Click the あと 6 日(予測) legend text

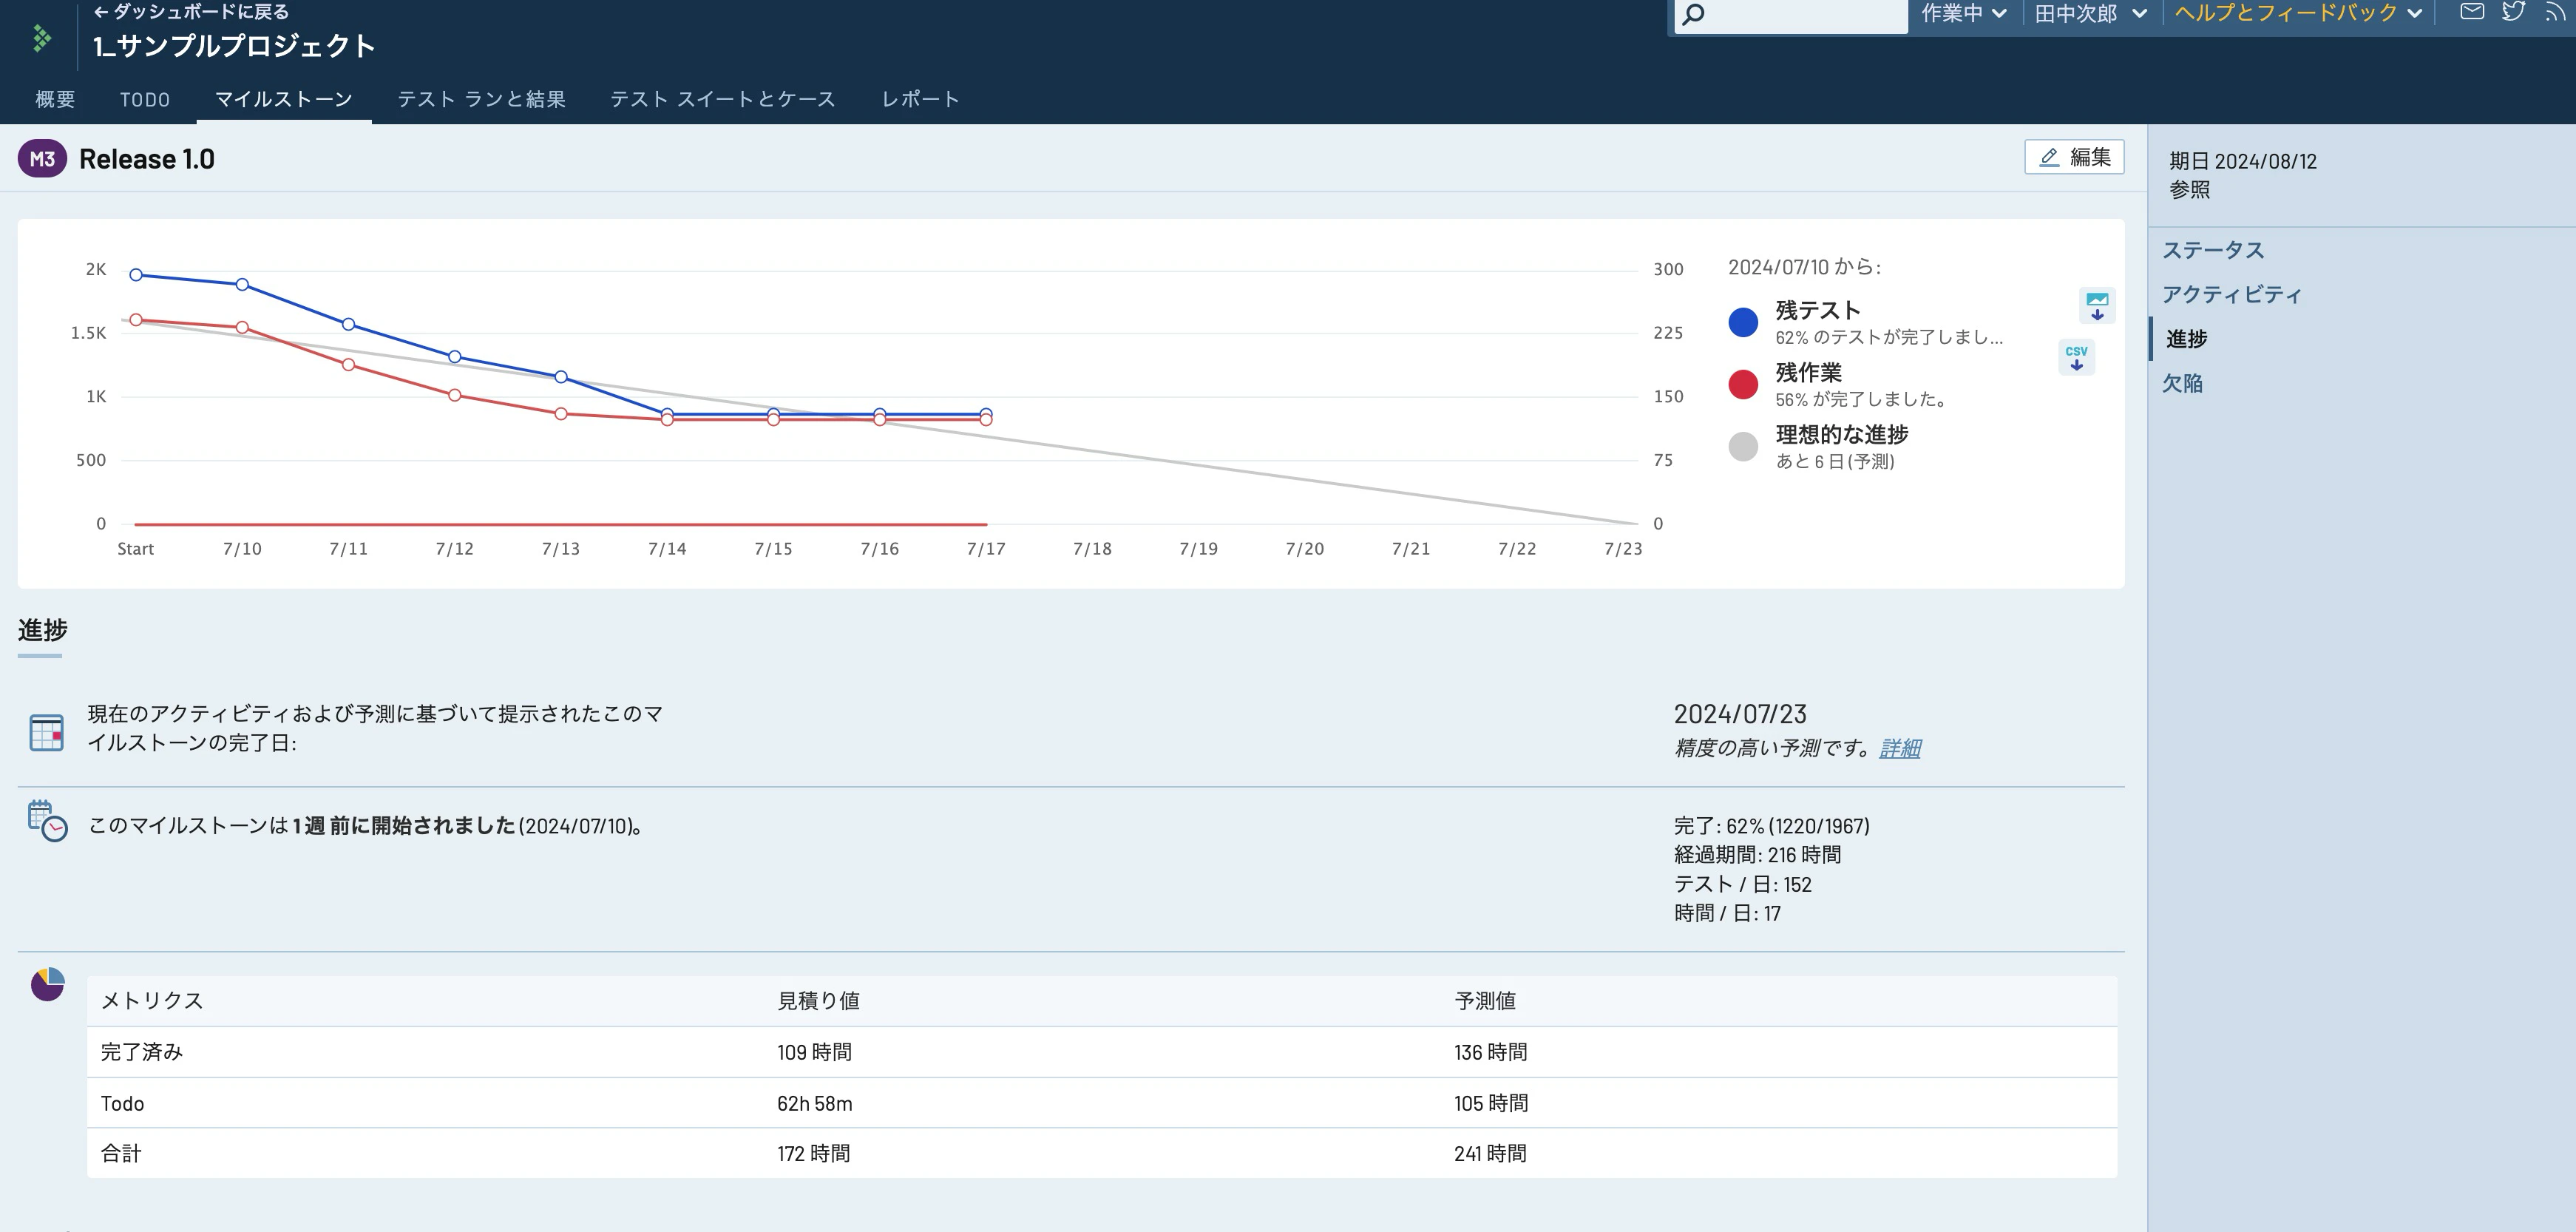click(x=1835, y=461)
